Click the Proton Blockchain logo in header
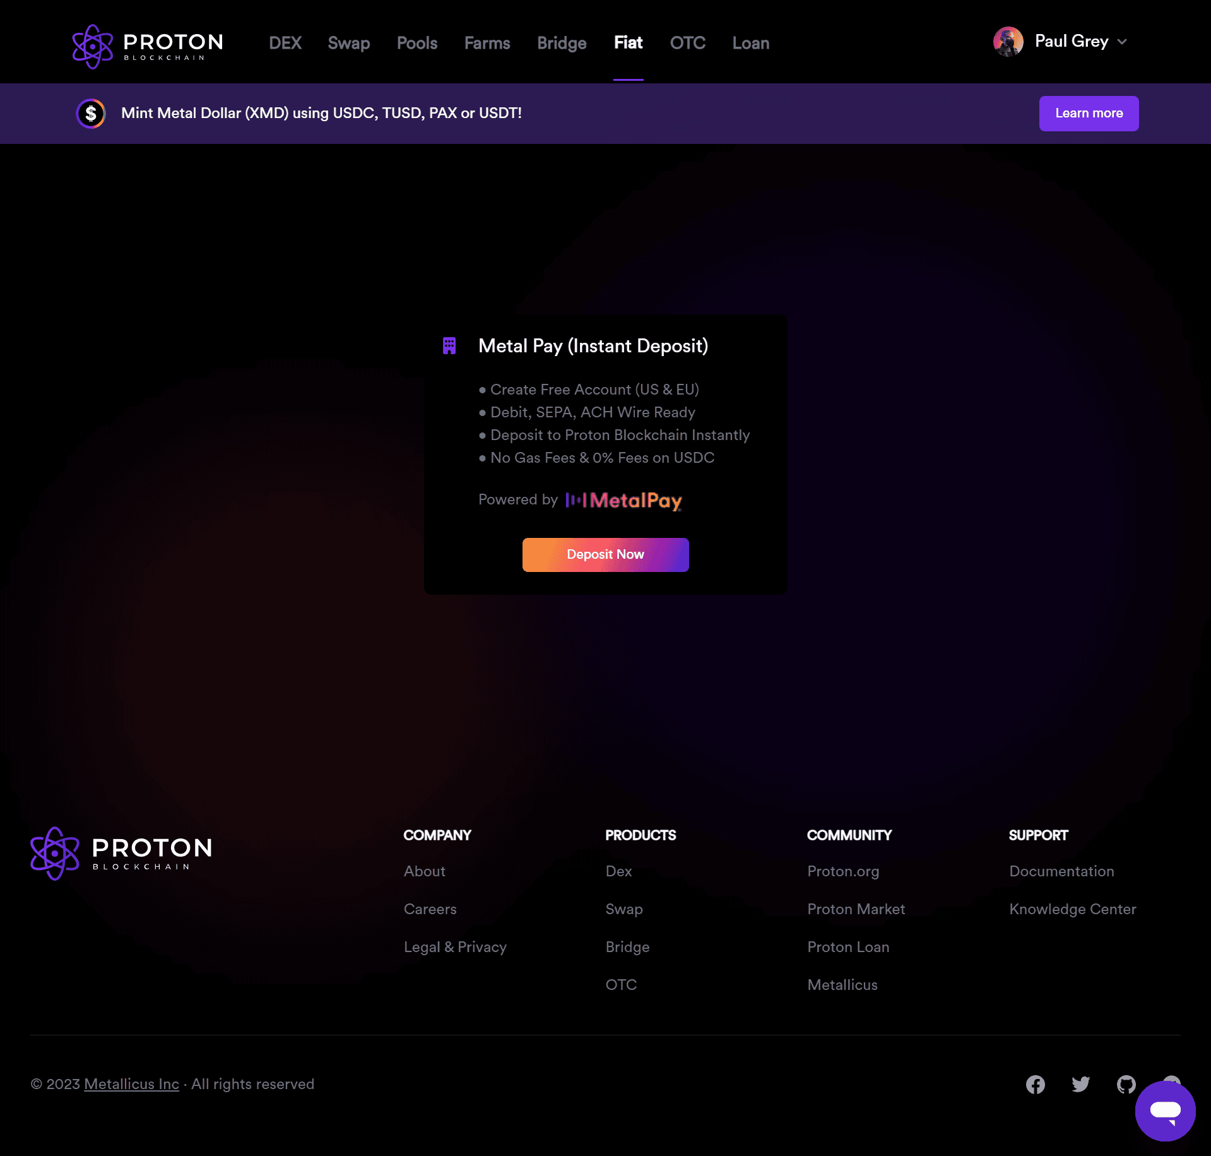Image resolution: width=1211 pixels, height=1156 pixels. [148, 46]
